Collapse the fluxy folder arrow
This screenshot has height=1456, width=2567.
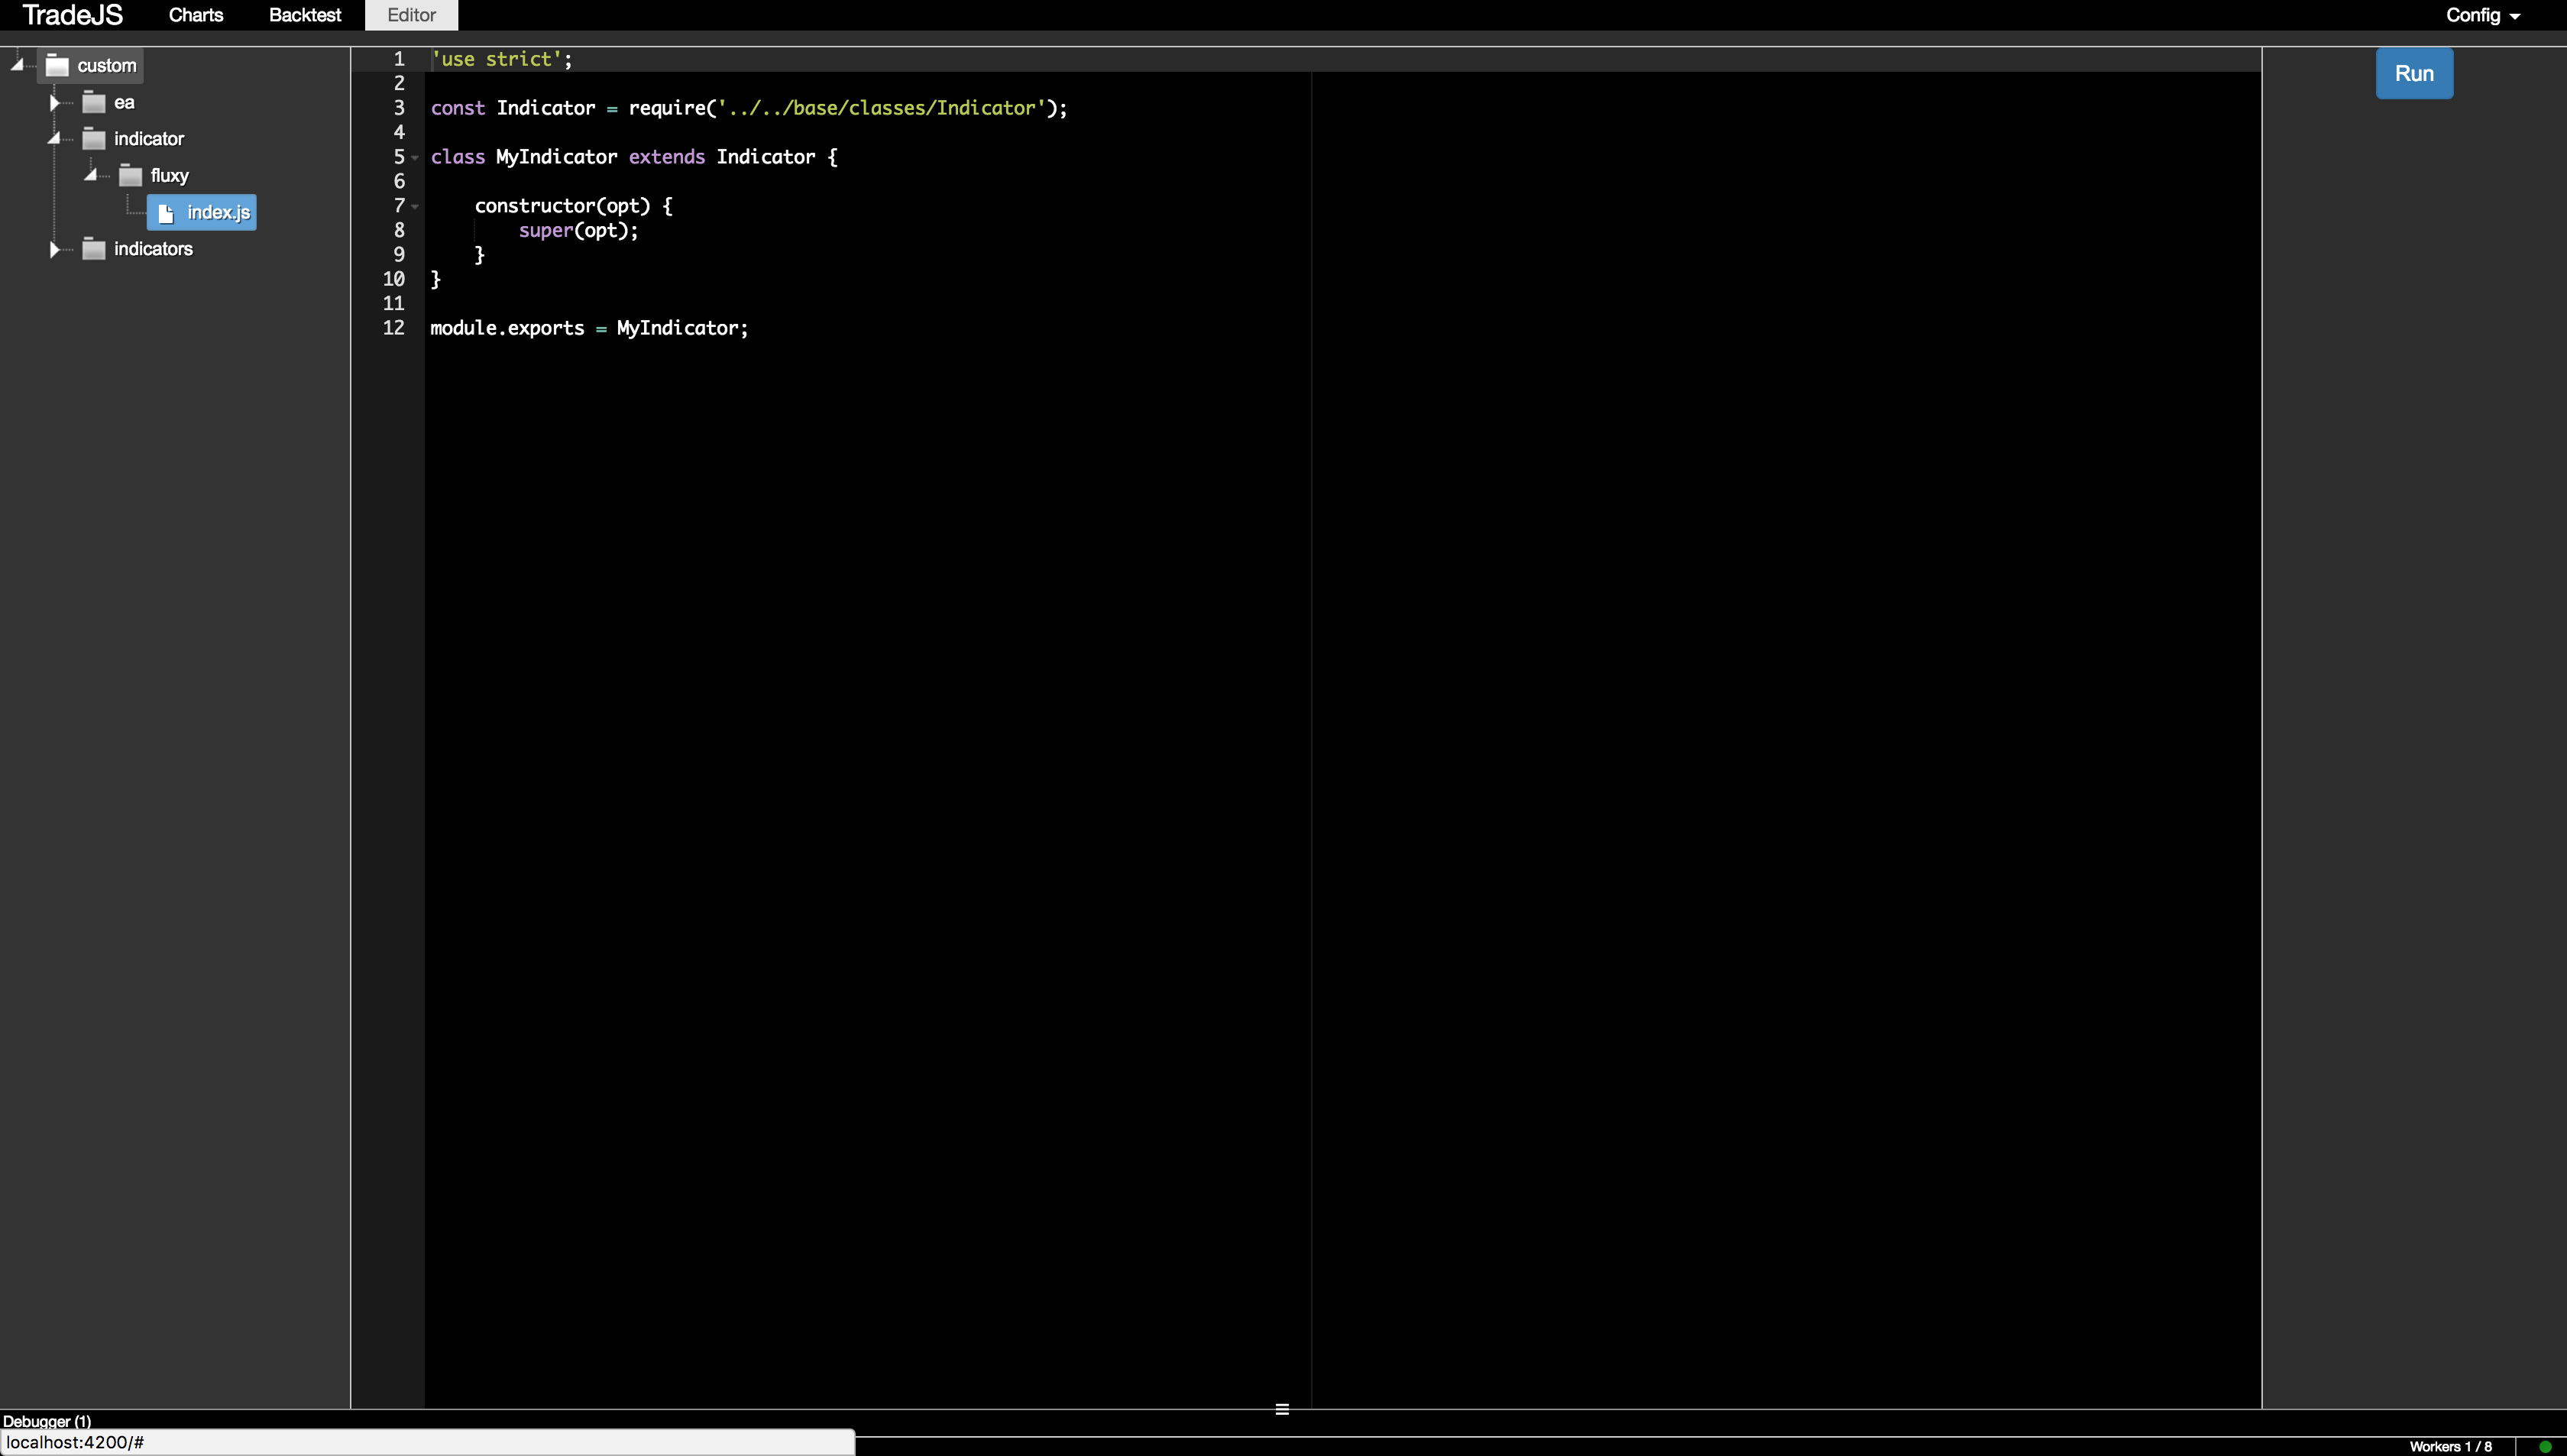[x=90, y=175]
